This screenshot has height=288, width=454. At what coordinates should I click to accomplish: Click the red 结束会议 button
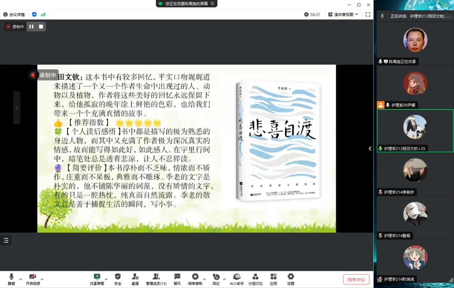click(356, 279)
